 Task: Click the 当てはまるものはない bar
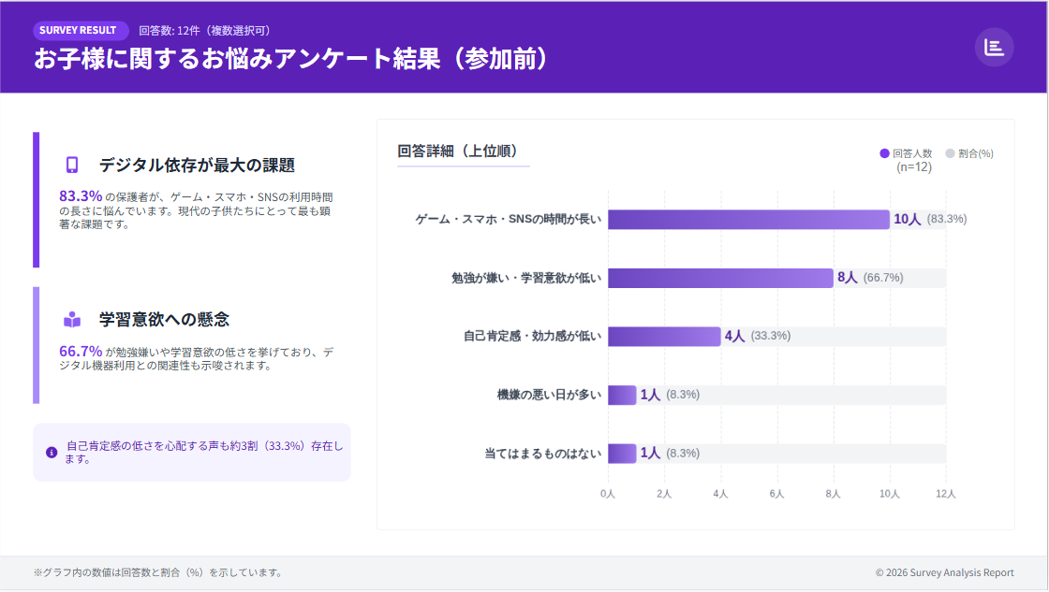coord(621,454)
